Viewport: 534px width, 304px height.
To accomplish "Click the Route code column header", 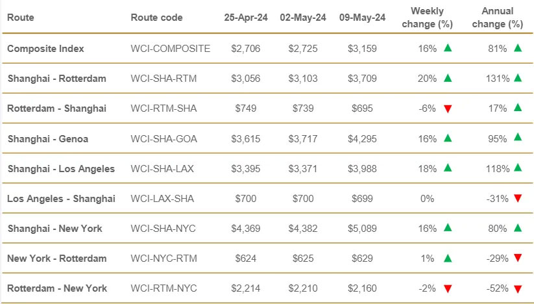I will tap(156, 18).
